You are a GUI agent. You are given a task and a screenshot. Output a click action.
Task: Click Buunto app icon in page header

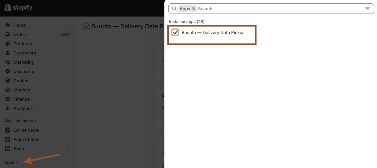87,26
